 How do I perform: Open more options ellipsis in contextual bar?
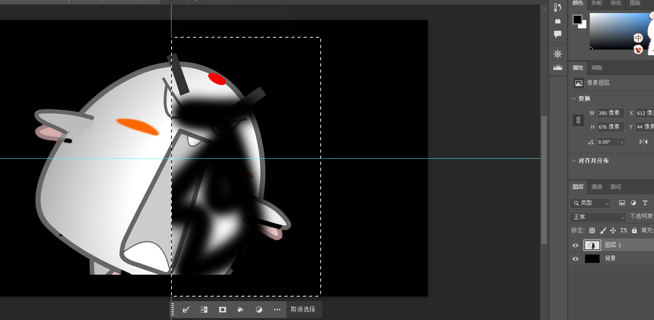[x=277, y=310]
